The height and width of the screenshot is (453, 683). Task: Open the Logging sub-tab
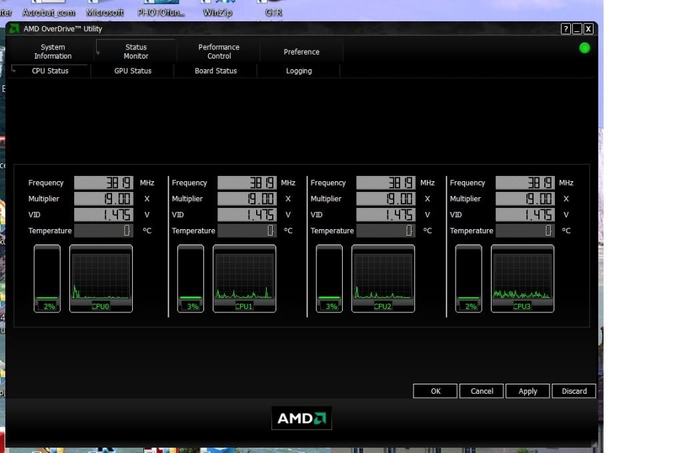click(299, 71)
